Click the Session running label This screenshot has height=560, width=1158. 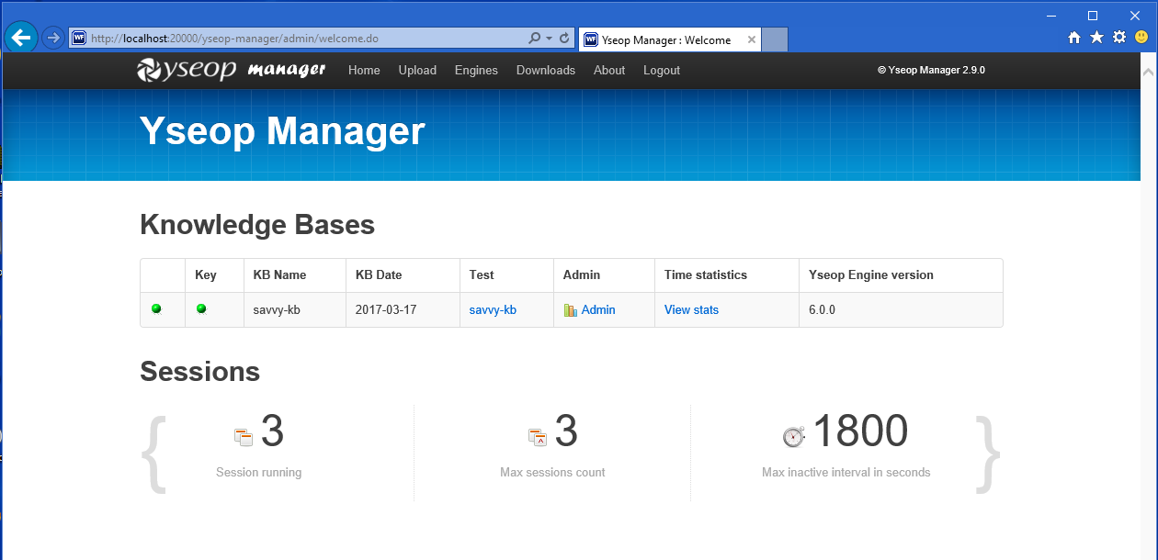tap(259, 473)
